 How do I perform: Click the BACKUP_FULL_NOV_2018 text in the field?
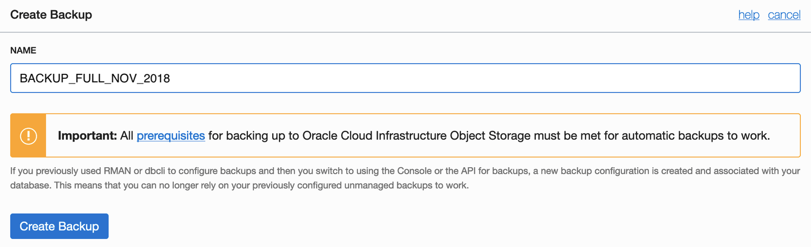(95, 78)
